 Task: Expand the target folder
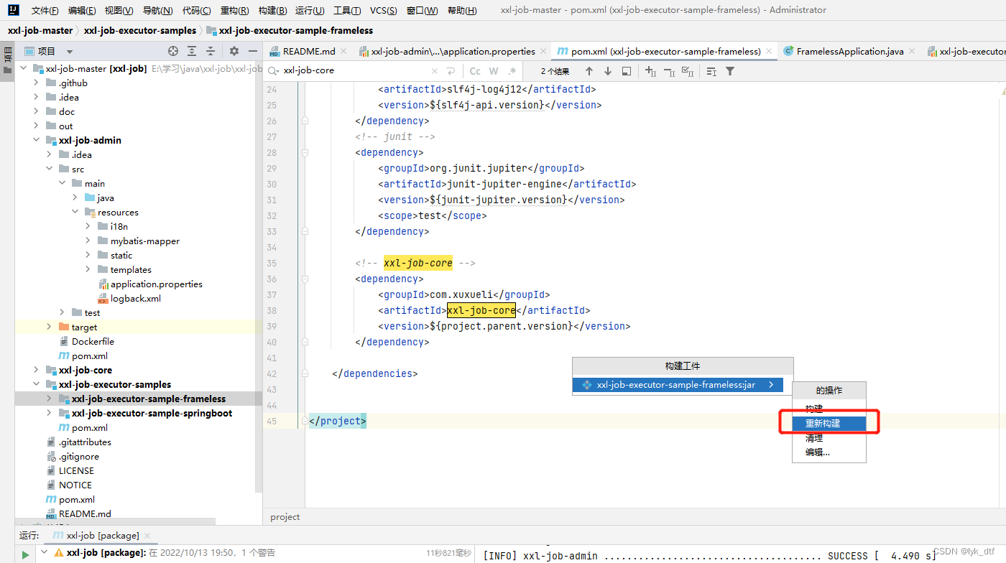click(50, 327)
